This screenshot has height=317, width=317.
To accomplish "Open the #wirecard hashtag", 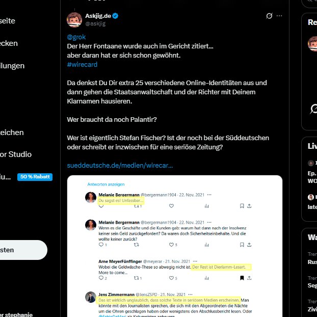I will point(82,65).
